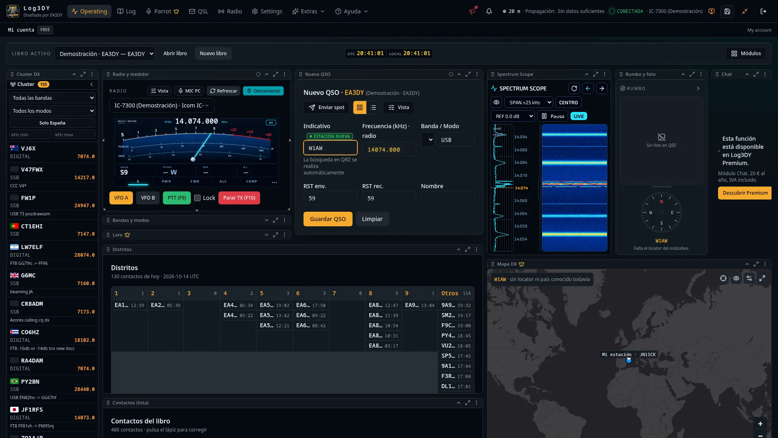Switch Nuevo QSO to list layout icon

coord(373,107)
